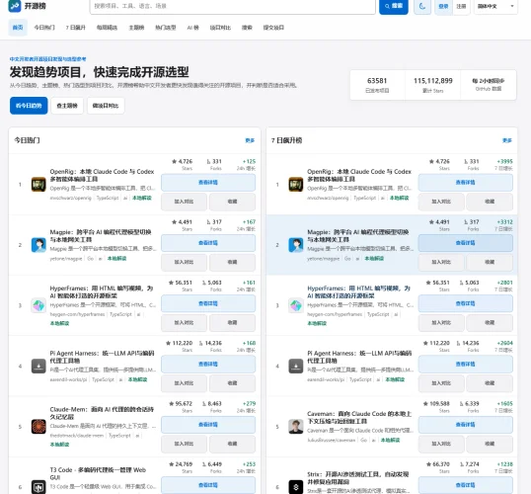
Task: Click 查看详情 for OpenRig in 今日热门 panel
Action: (208, 183)
